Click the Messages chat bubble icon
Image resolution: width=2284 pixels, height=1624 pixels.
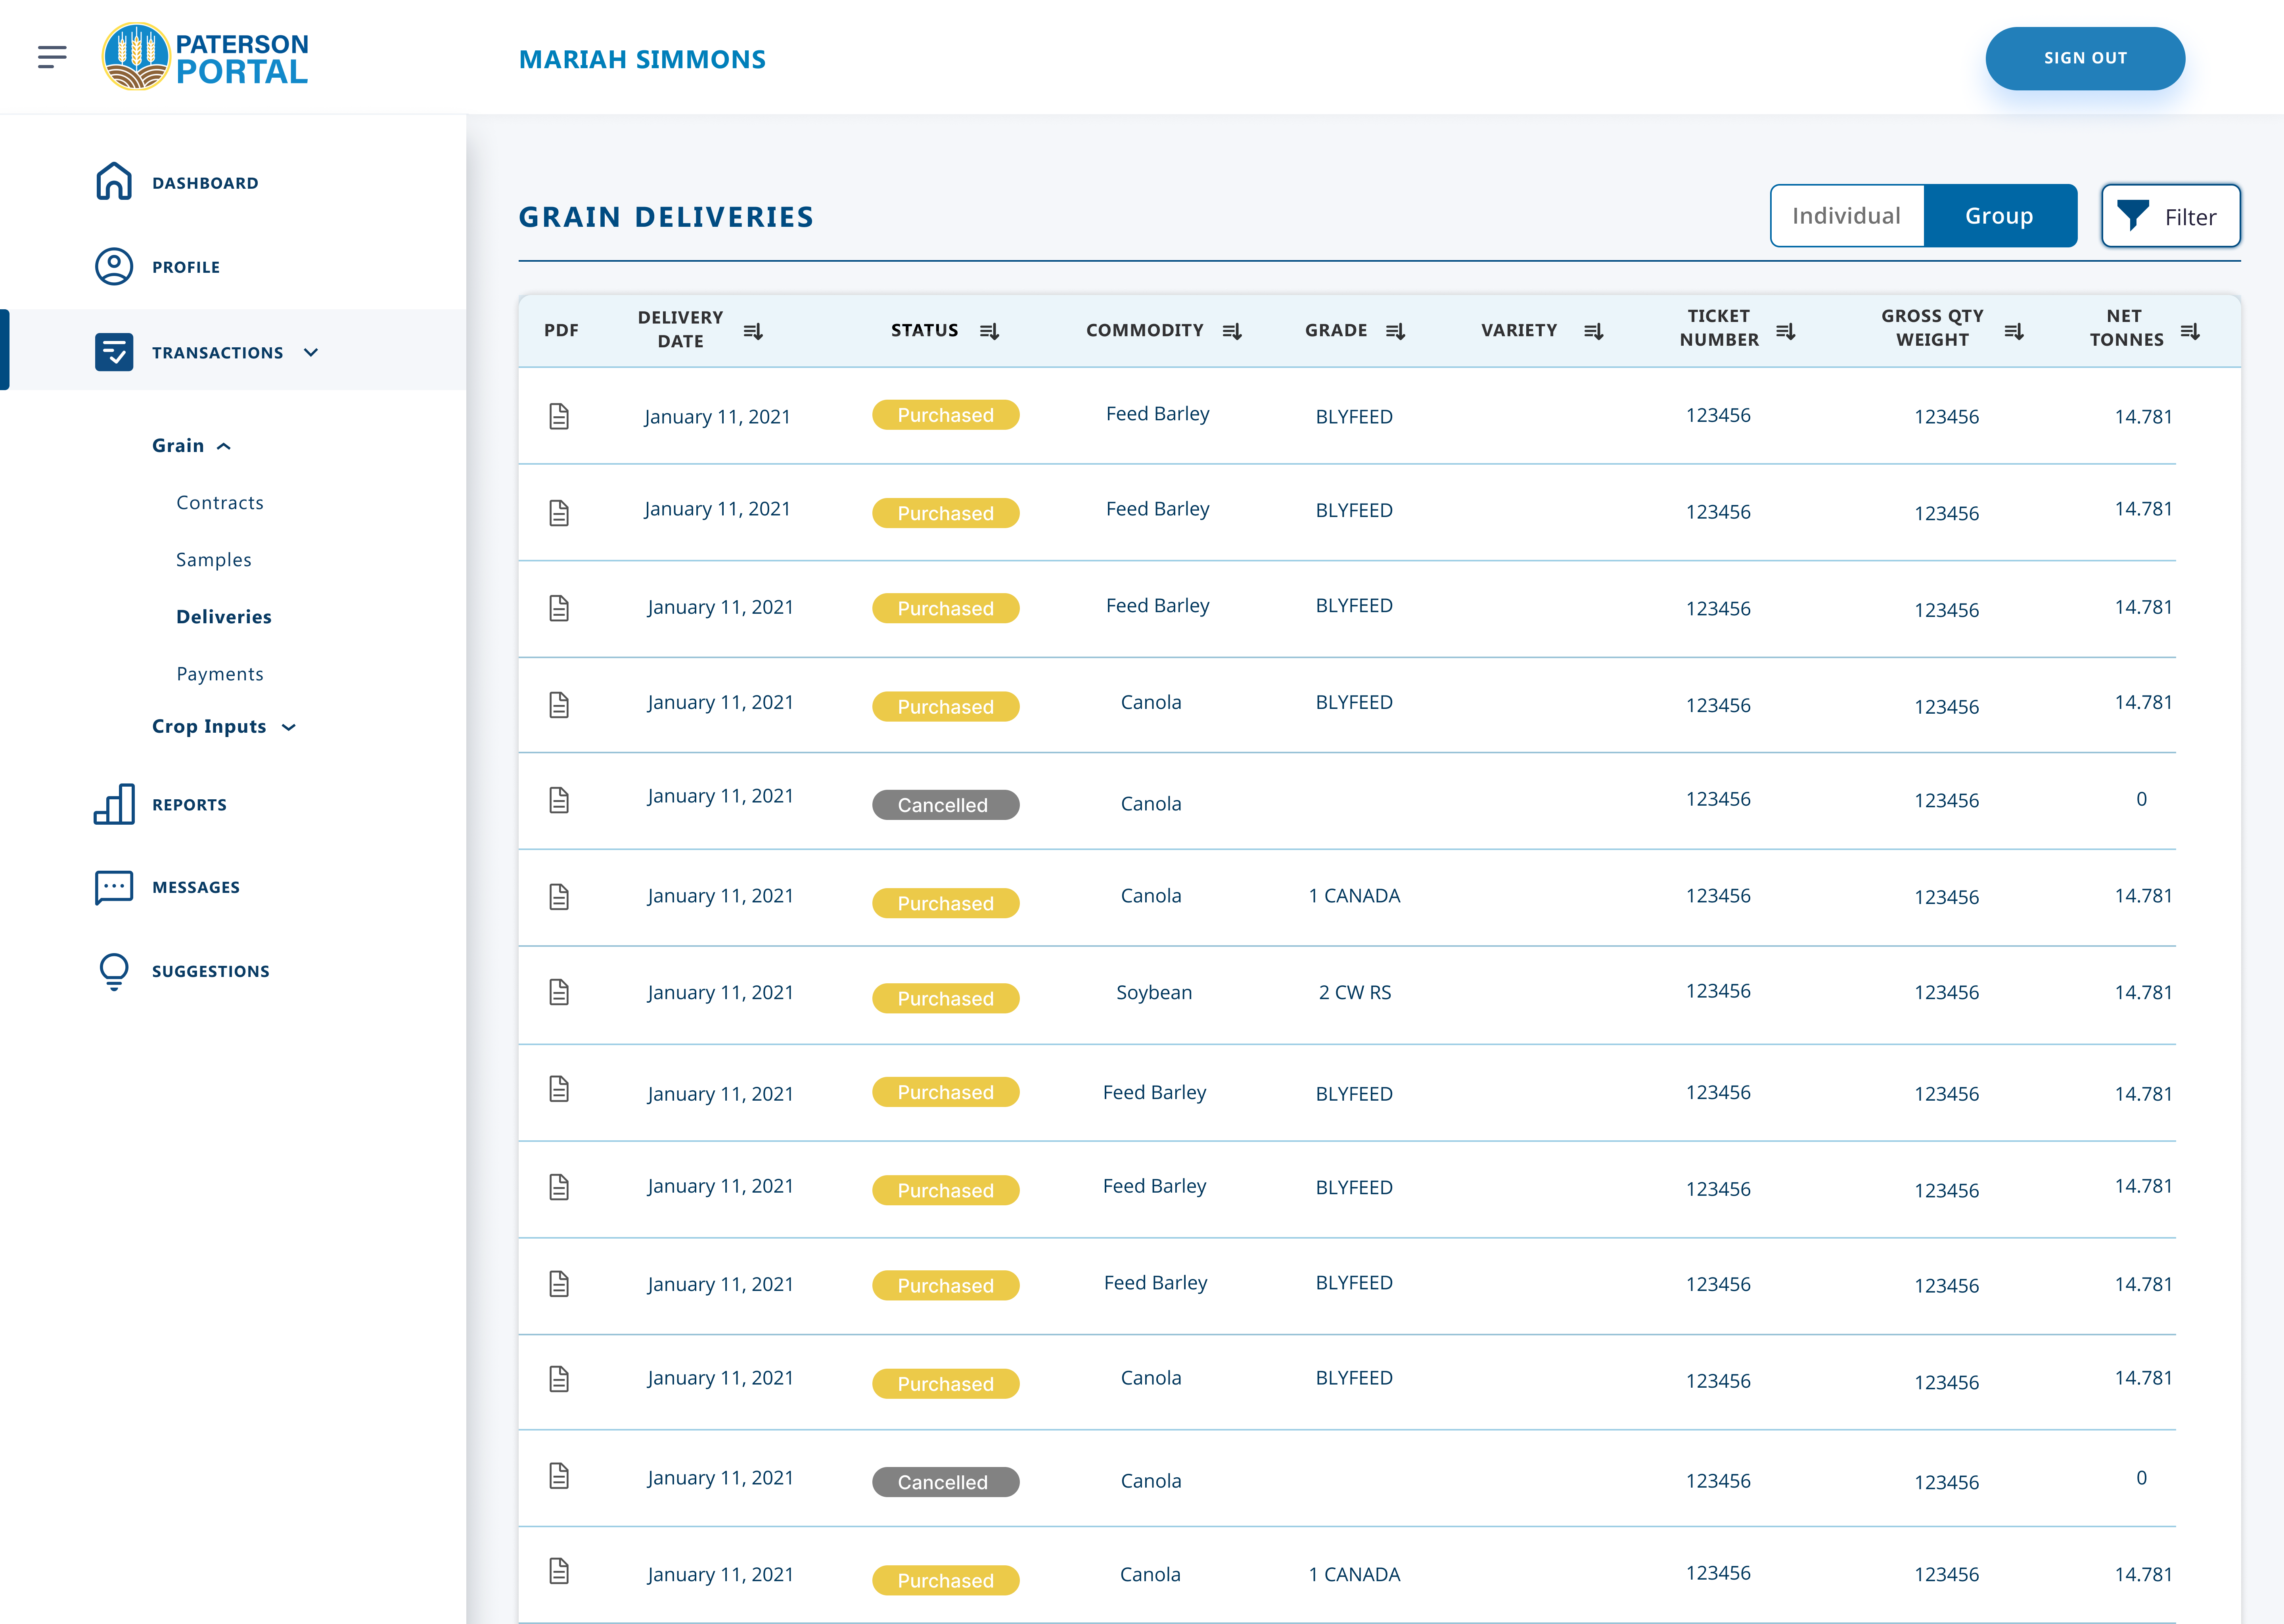coord(114,887)
